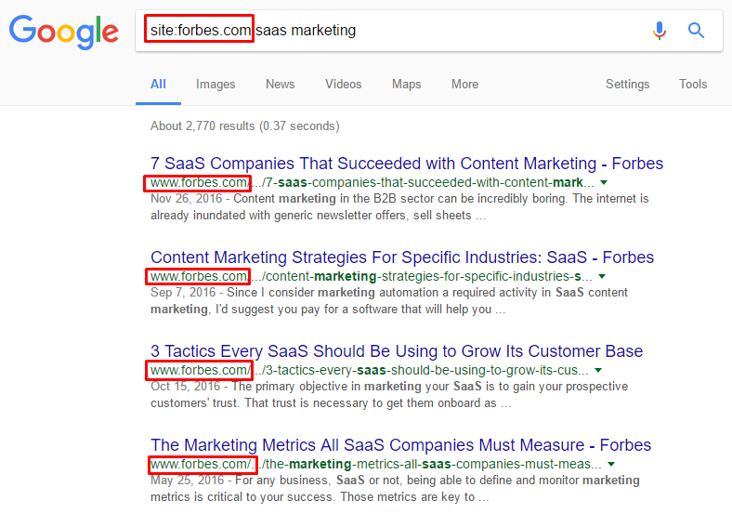Viewport: 732px width, 514px height.
Task: Click the Google logo
Action: [x=64, y=32]
